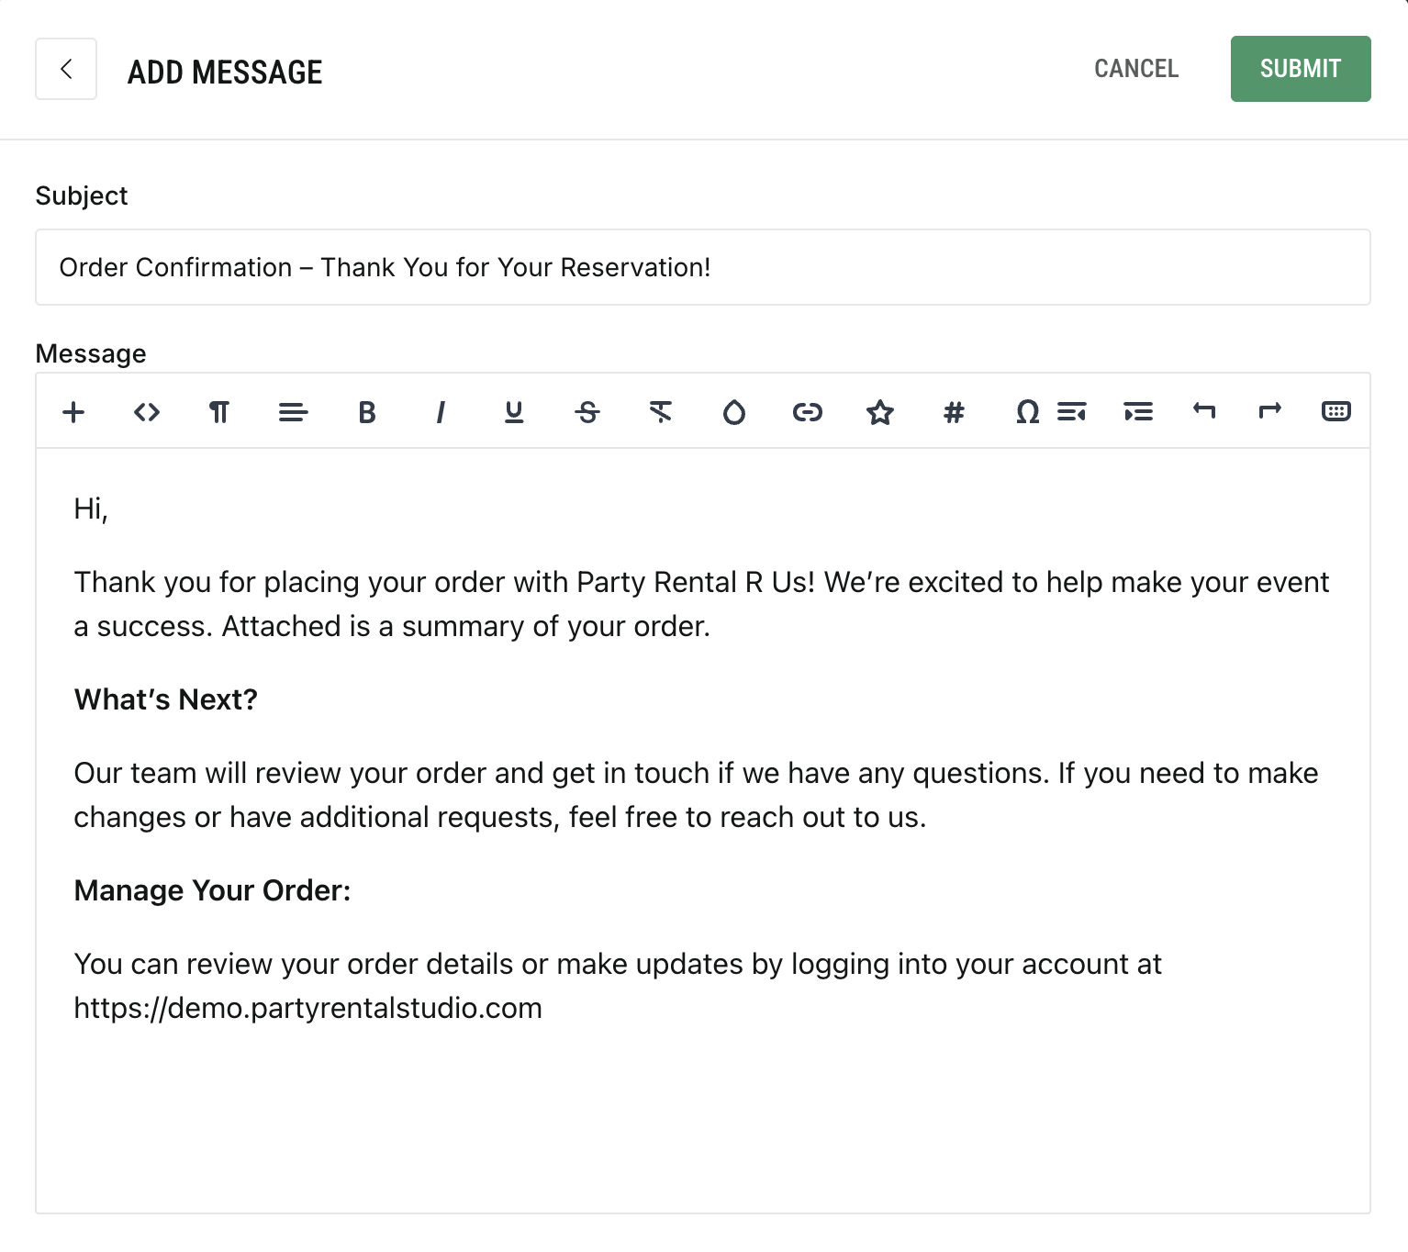This screenshot has width=1408, height=1252.
Task: Switch to HTML code view
Action: click(x=147, y=412)
